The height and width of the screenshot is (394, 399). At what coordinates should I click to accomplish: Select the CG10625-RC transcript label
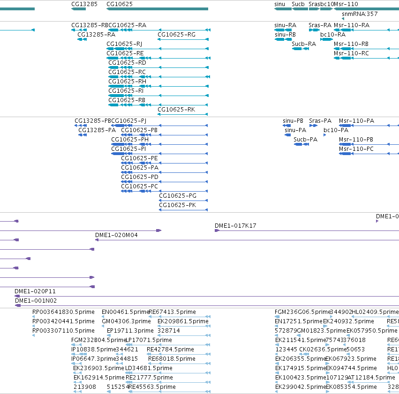[127, 72]
